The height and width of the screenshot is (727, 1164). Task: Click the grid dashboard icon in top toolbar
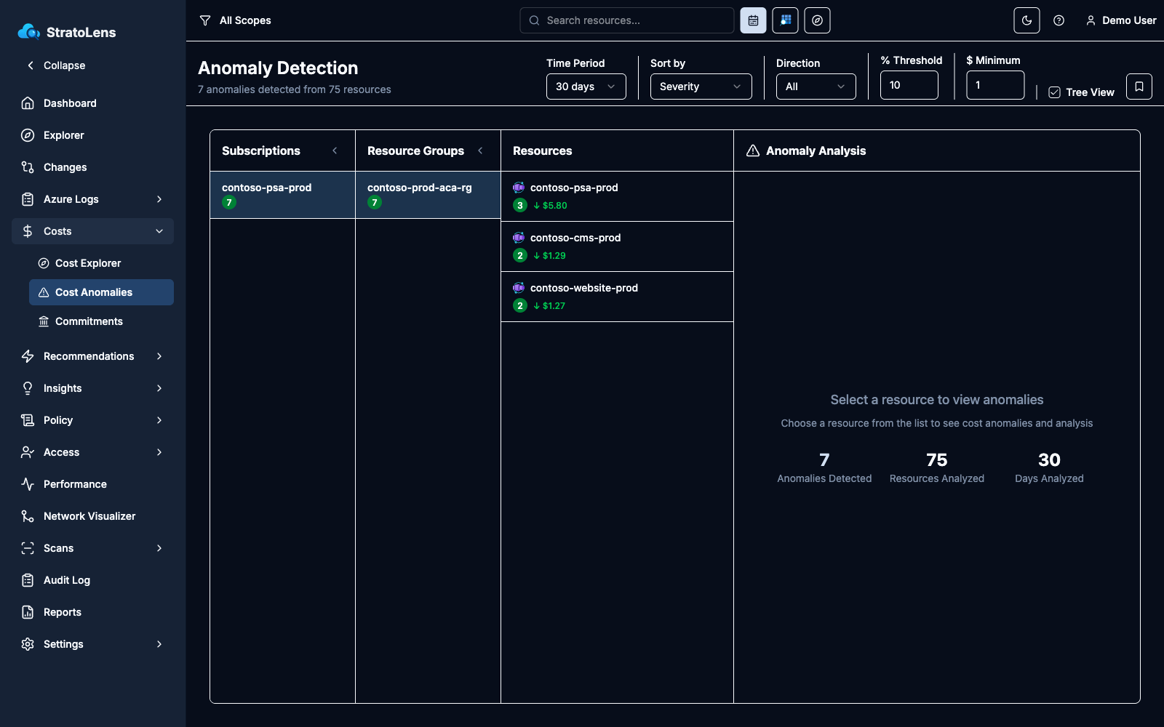785,20
